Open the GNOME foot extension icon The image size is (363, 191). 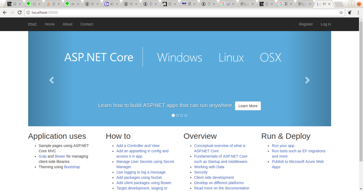point(350,12)
